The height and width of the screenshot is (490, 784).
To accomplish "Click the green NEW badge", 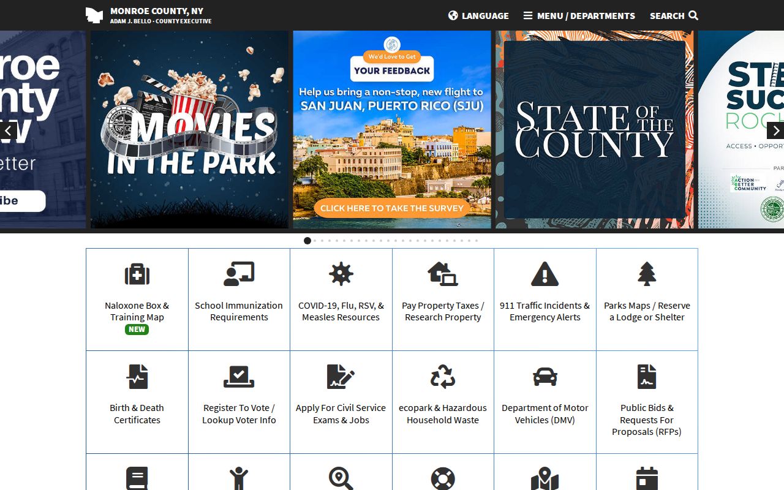I will tap(137, 330).
